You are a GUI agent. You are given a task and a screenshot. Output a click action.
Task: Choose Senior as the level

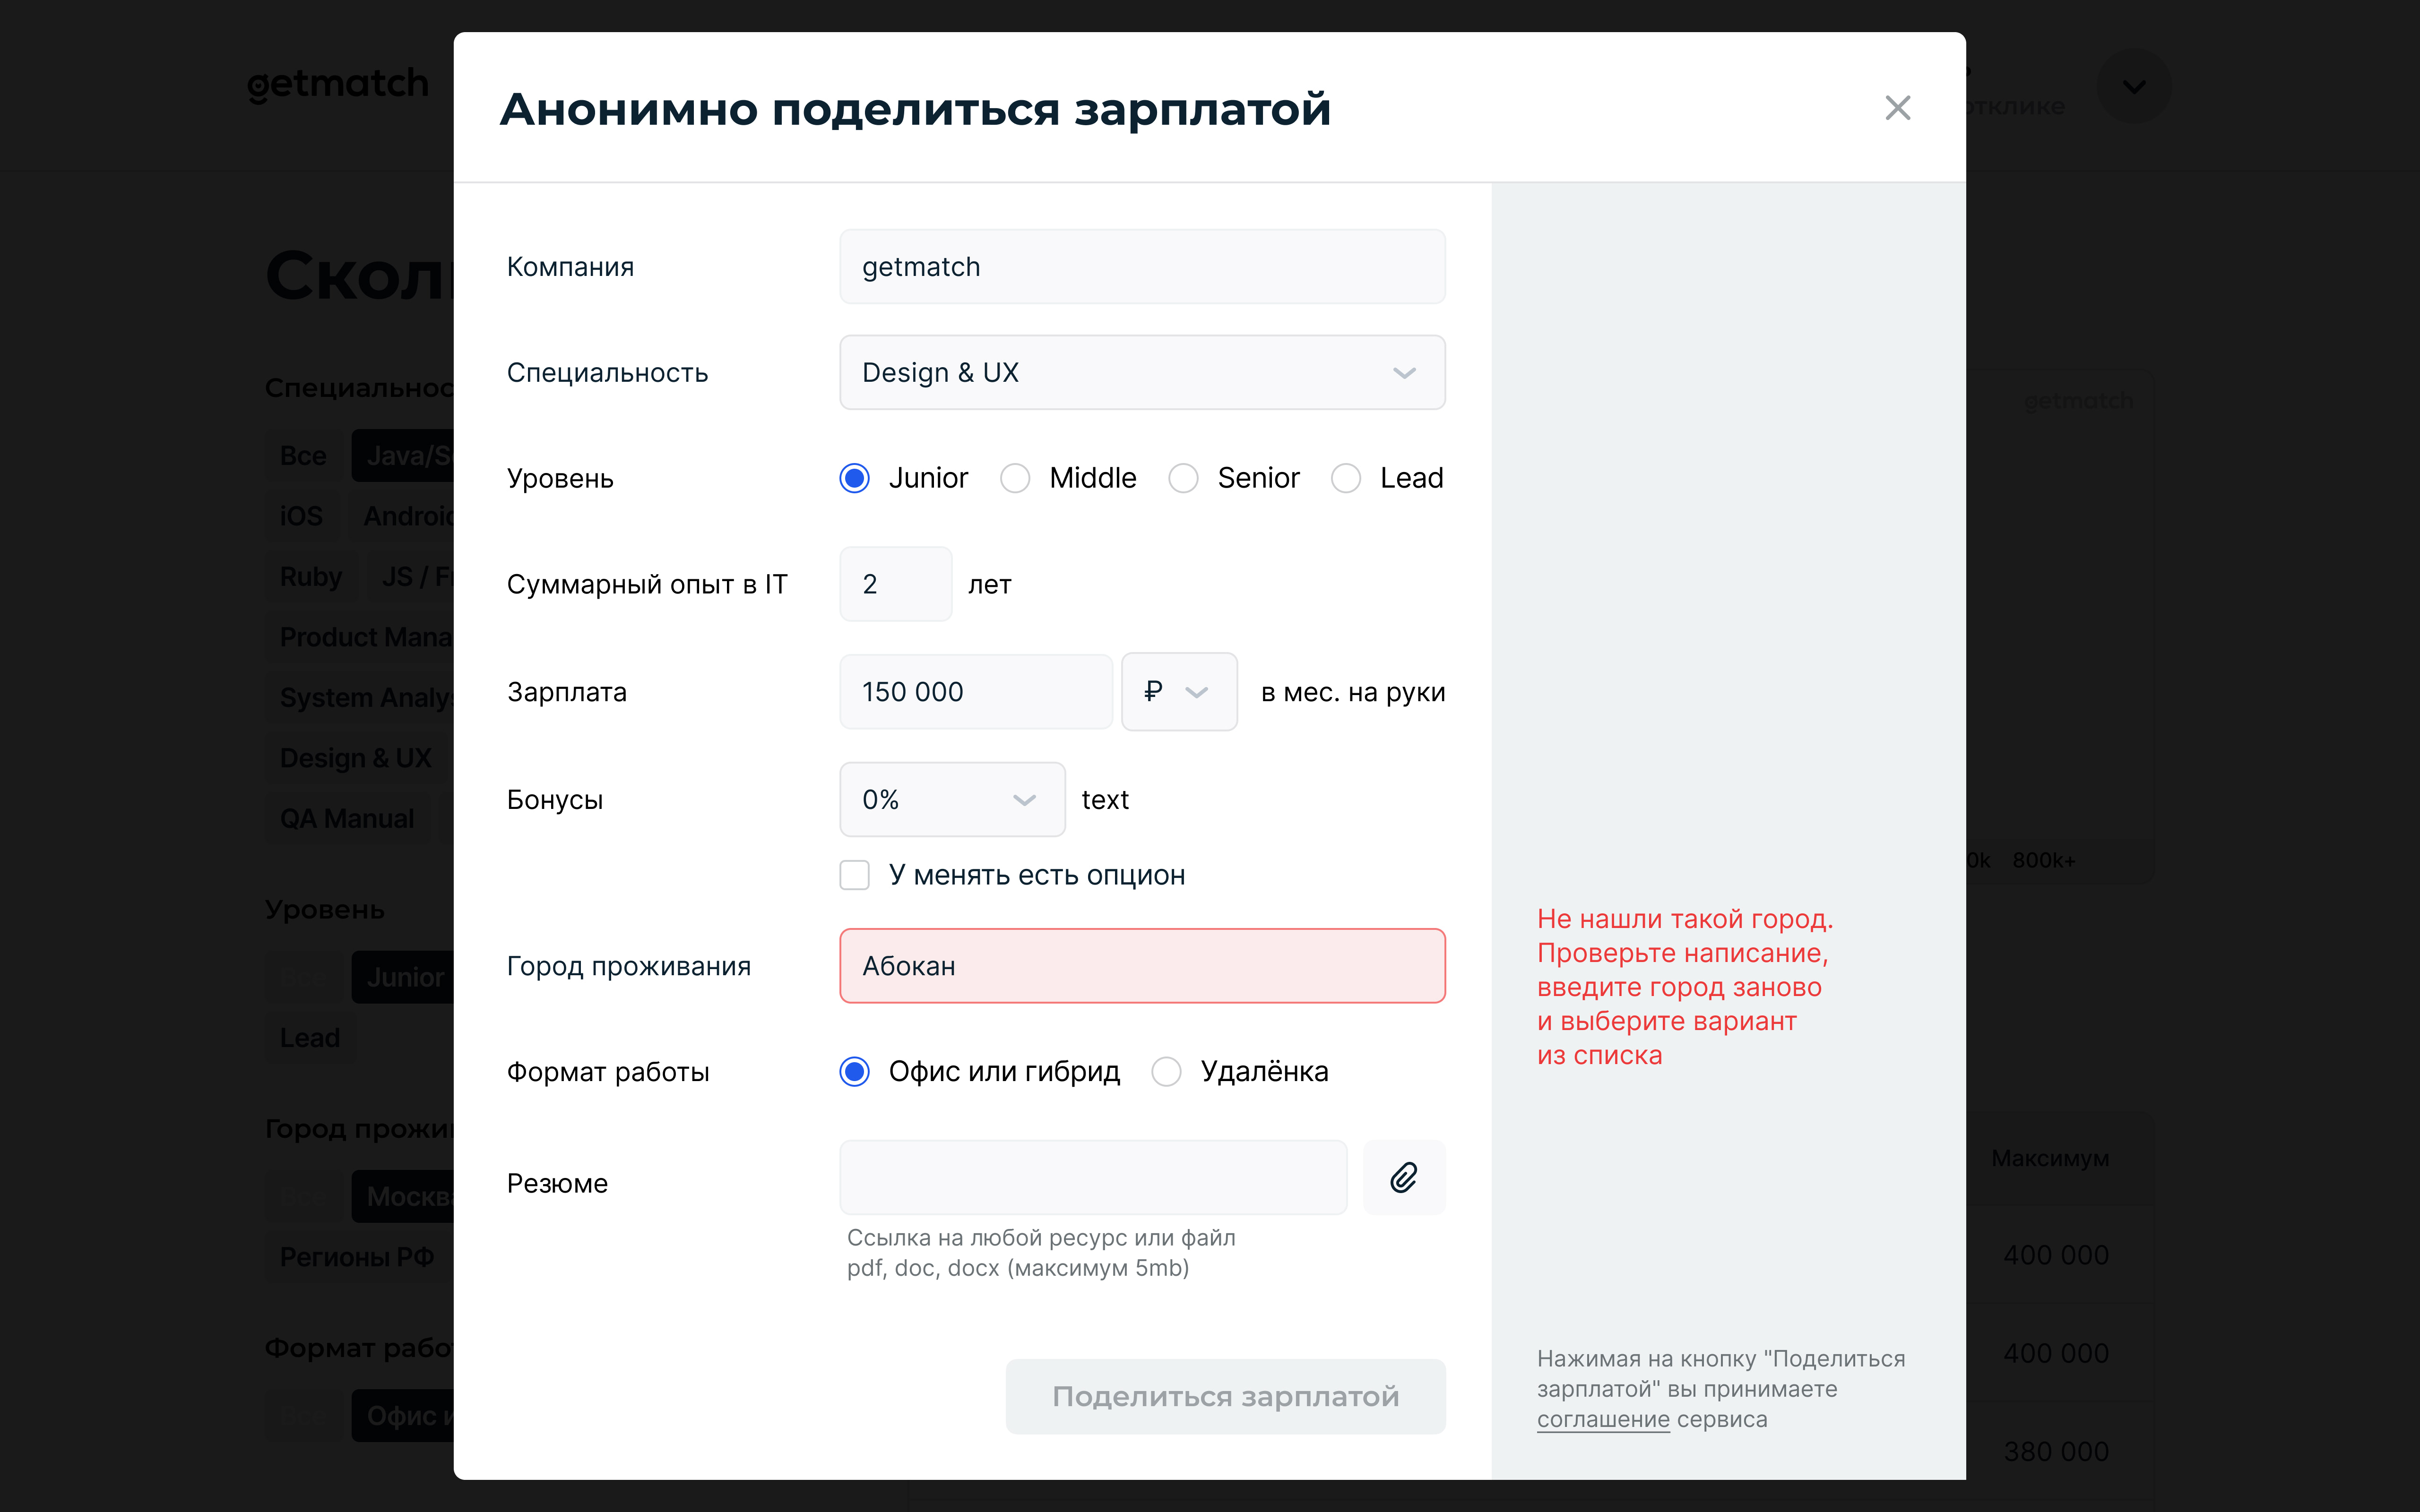(x=1183, y=478)
